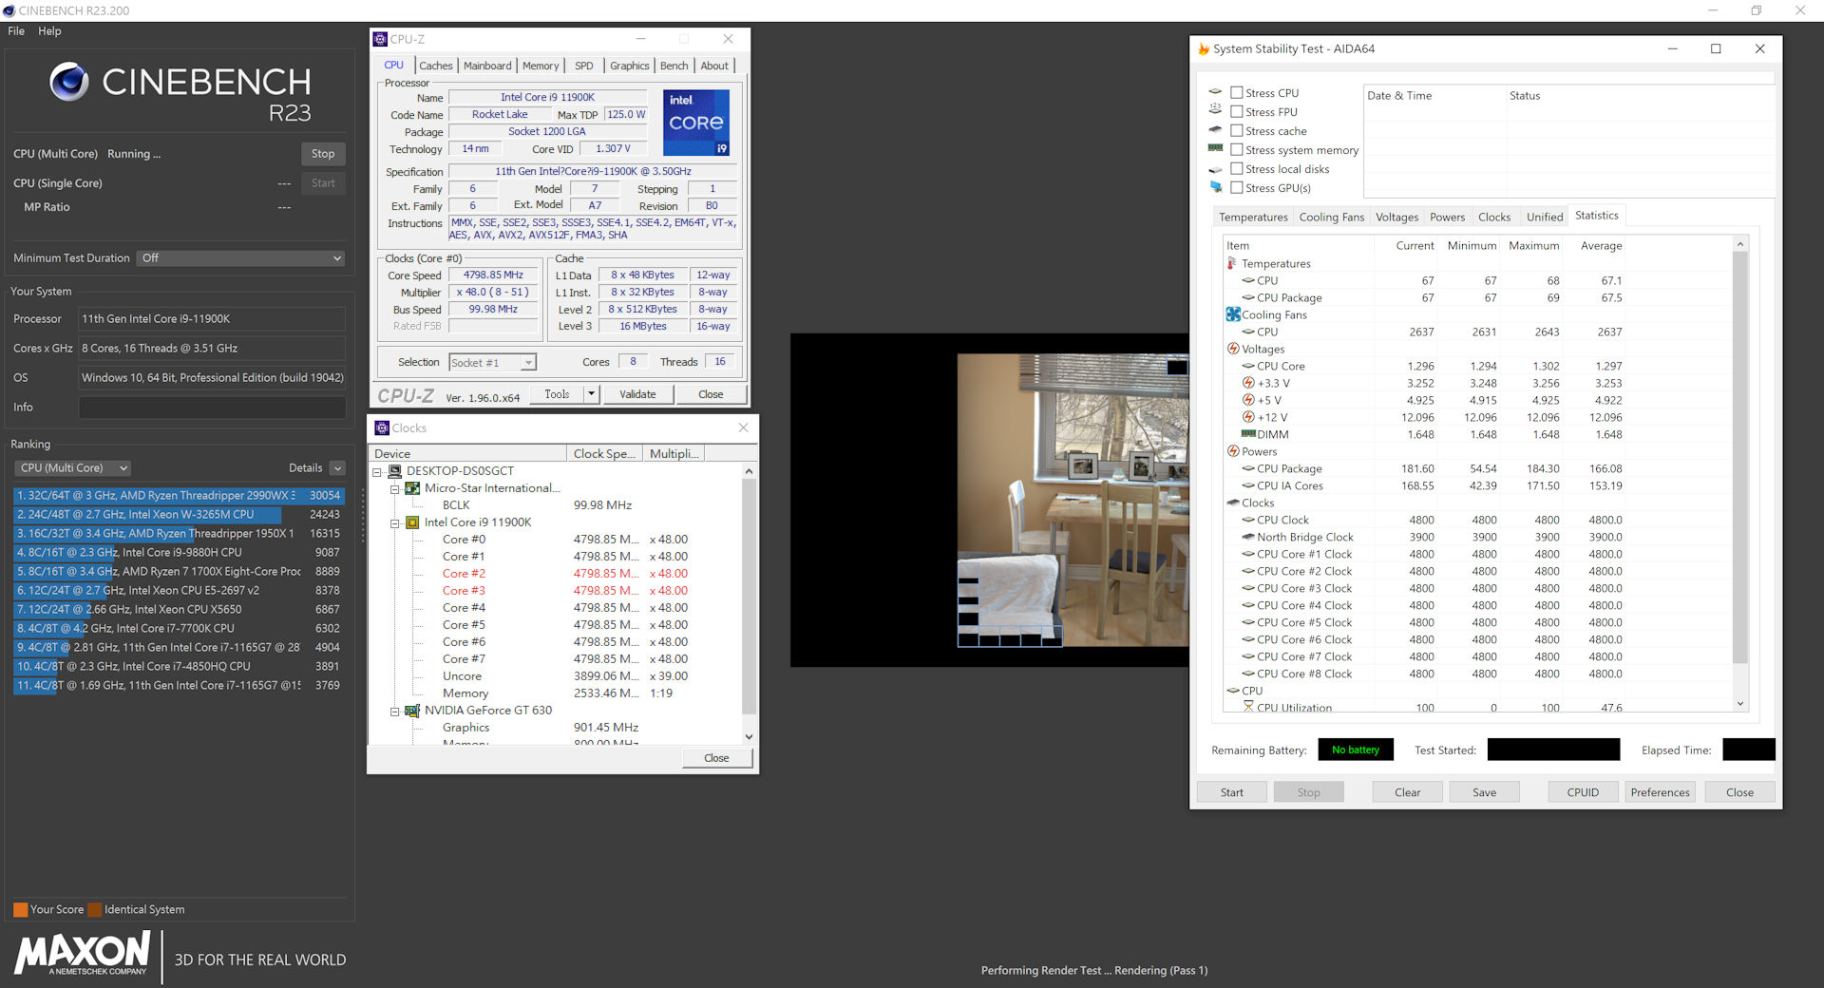Viewport: 1824px width, 988px height.
Task: Click the AIDA64 Clear button
Action: 1407,791
